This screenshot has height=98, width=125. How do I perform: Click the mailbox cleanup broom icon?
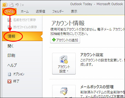click(64, 91)
